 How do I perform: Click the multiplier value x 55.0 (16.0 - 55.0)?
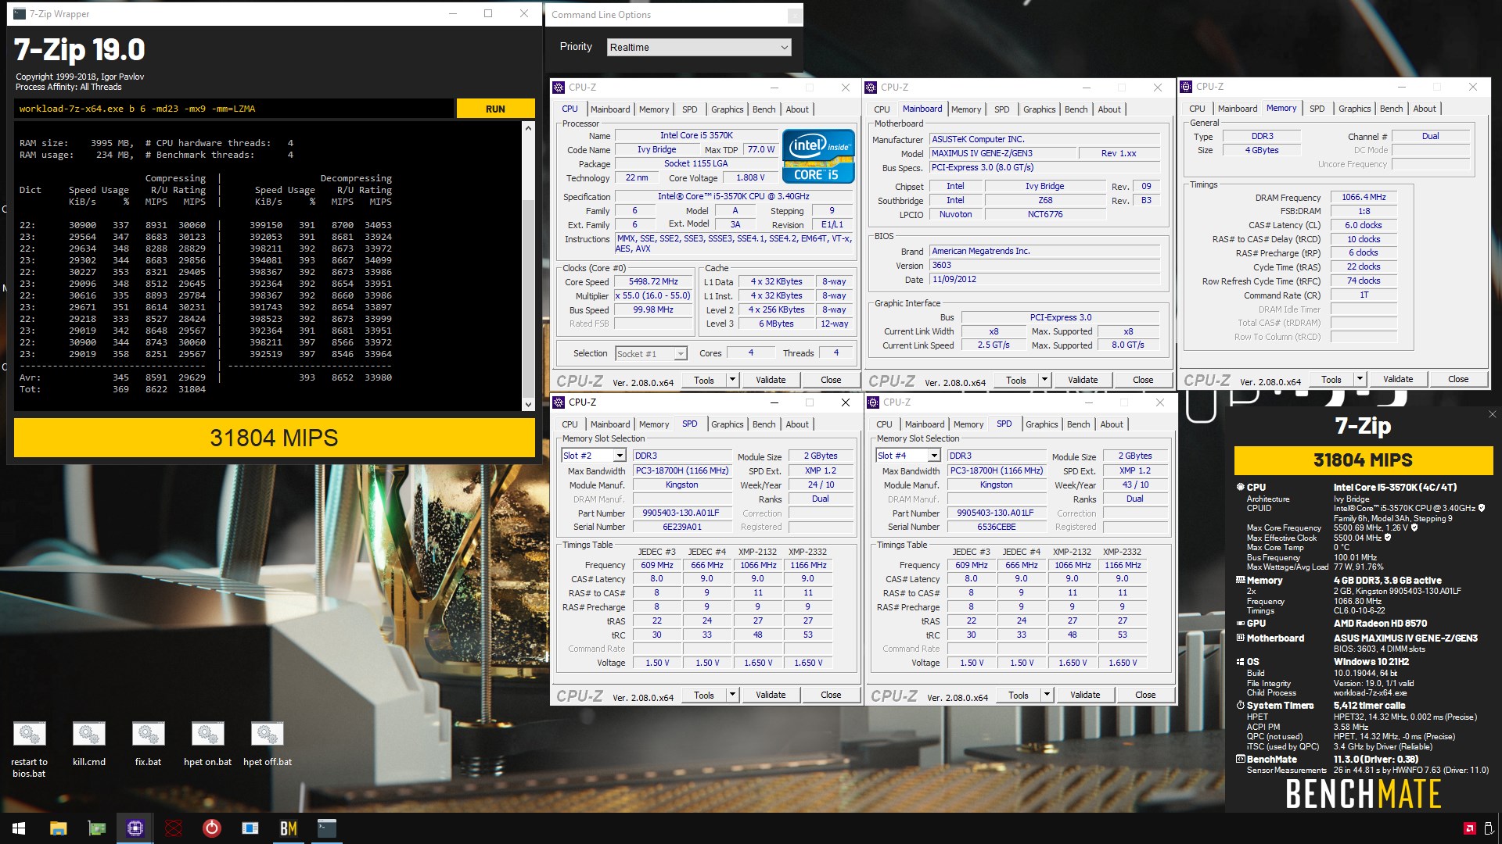coord(654,296)
